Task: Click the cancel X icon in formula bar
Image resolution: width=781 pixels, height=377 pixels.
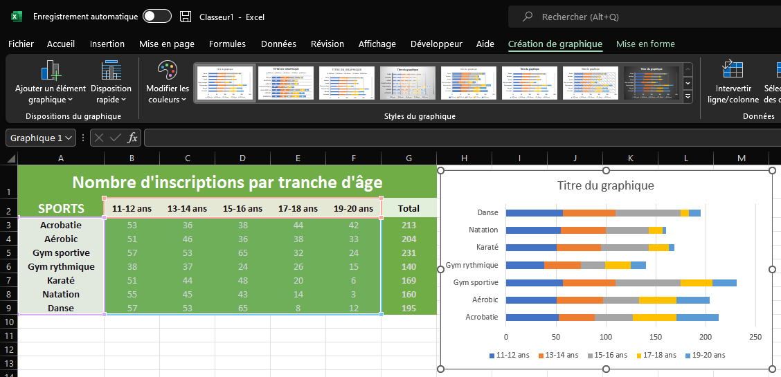Action: click(x=100, y=138)
